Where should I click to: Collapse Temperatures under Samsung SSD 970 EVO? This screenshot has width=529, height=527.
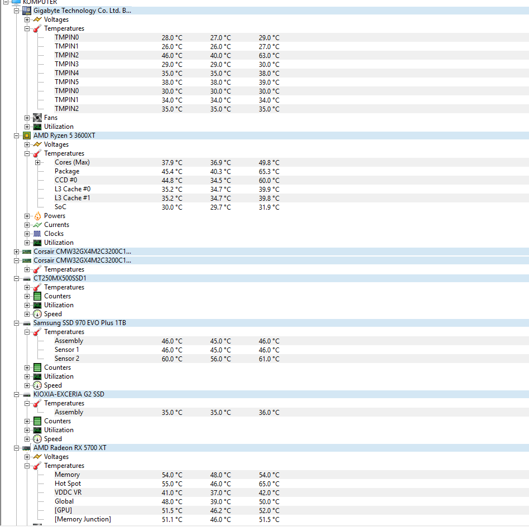[27, 332]
